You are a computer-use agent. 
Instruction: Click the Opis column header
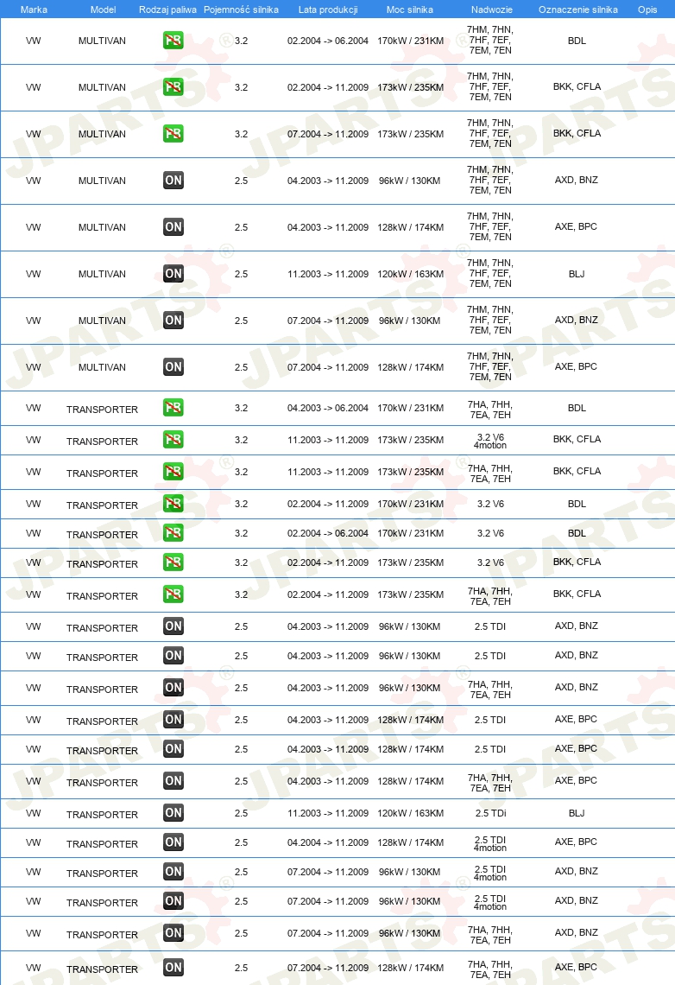click(x=647, y=10)
